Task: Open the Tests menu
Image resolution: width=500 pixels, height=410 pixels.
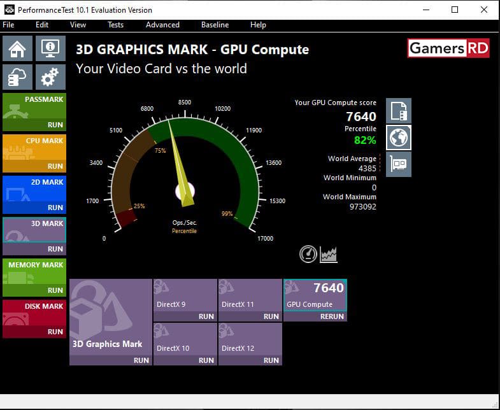Action: [x=115, y=25]
